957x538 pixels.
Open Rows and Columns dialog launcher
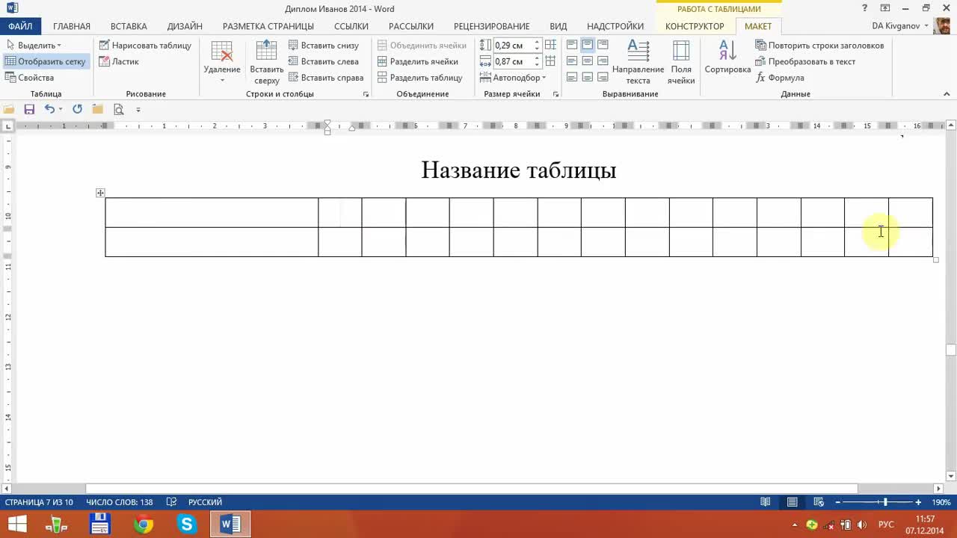pos(366,94)
